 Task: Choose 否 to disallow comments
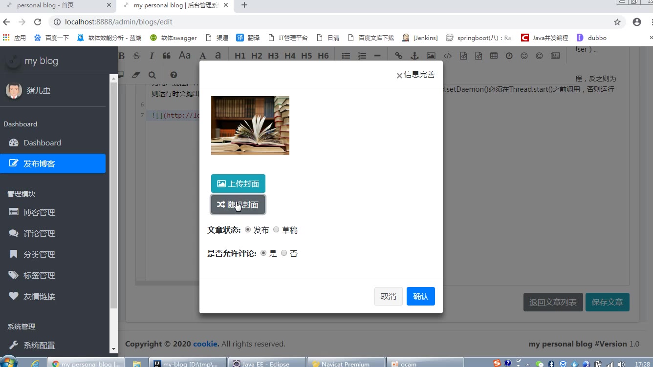(x=284, y=253)
